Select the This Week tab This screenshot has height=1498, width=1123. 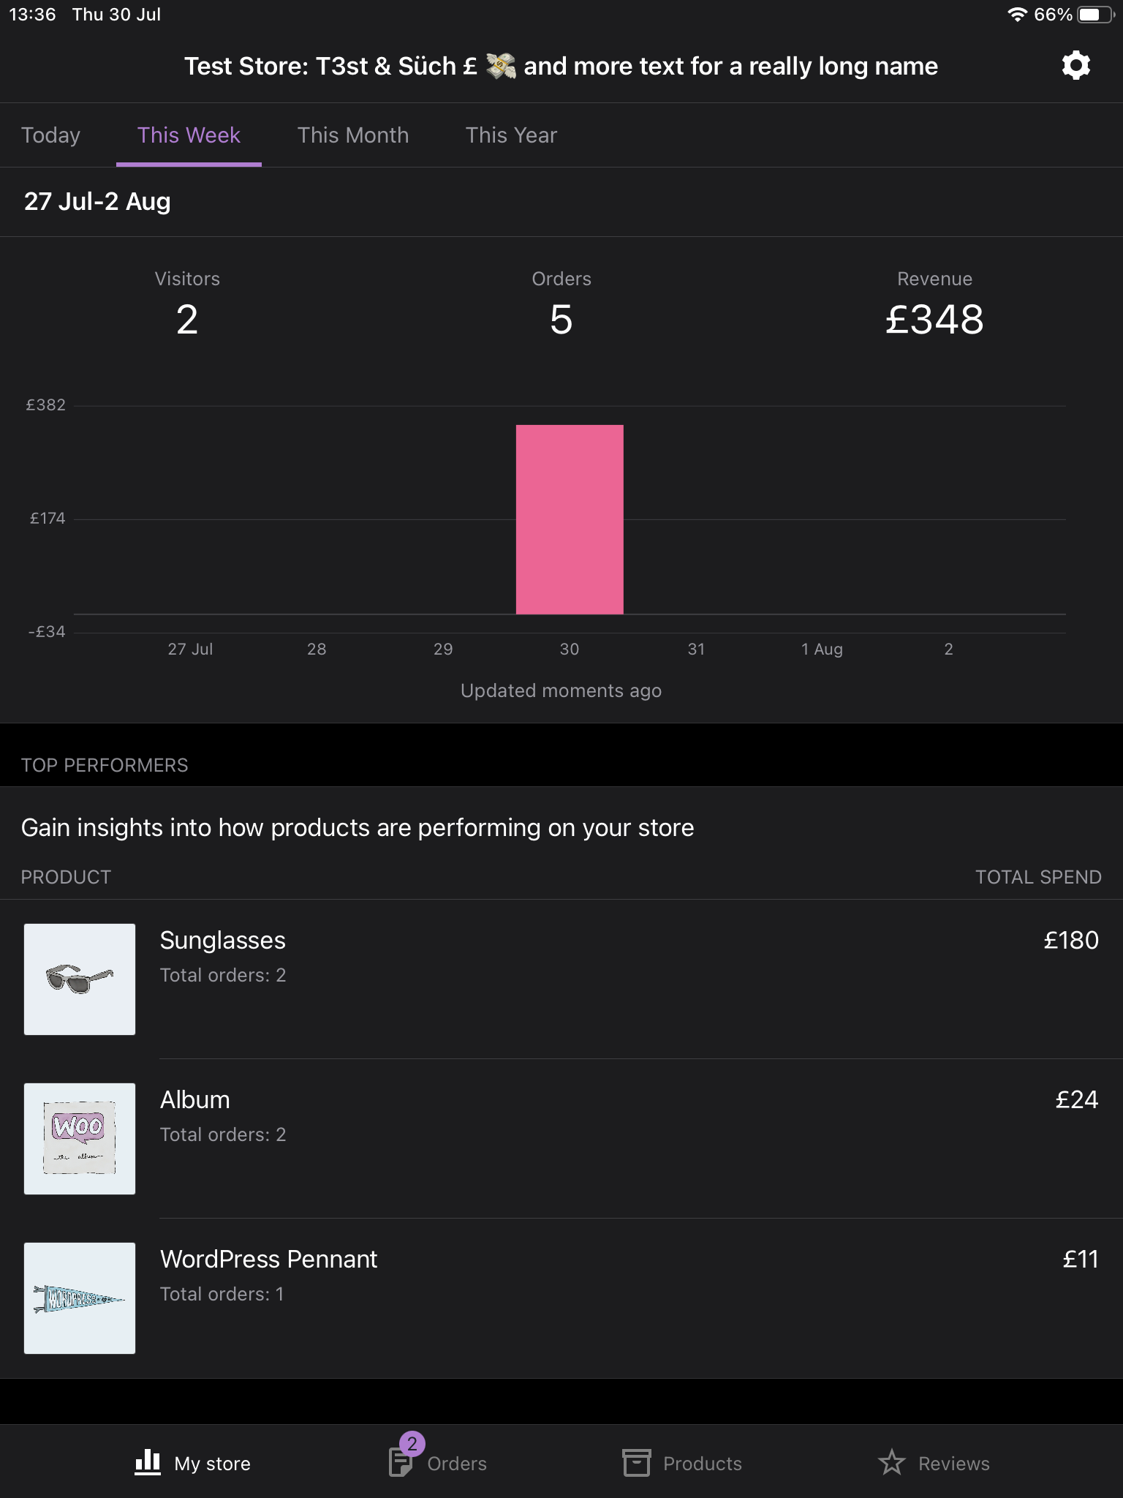[189, 135]
